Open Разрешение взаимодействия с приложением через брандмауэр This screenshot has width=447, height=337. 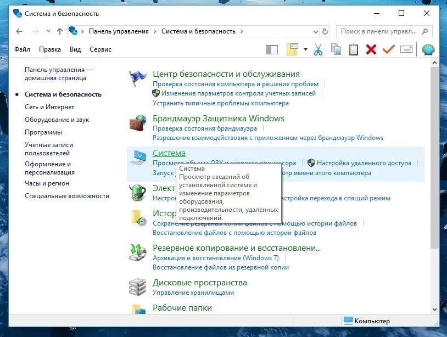[x=268, y=138]
